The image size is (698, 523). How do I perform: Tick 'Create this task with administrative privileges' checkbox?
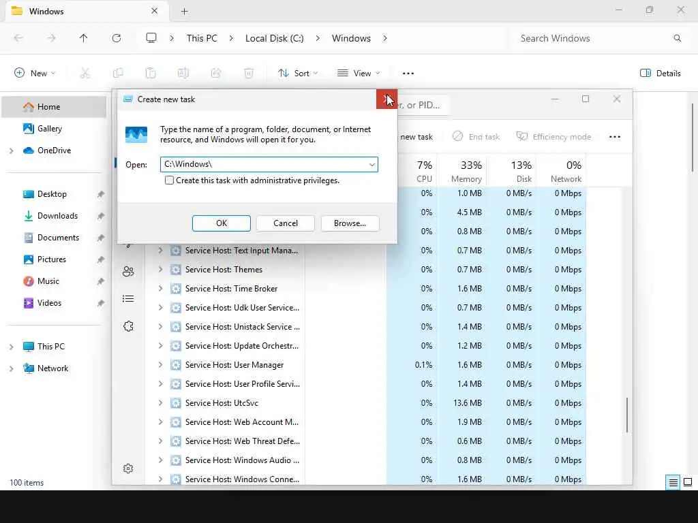169,180
